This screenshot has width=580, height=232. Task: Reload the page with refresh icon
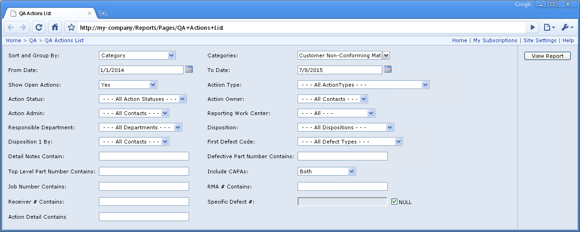click(x=39, y=28)
